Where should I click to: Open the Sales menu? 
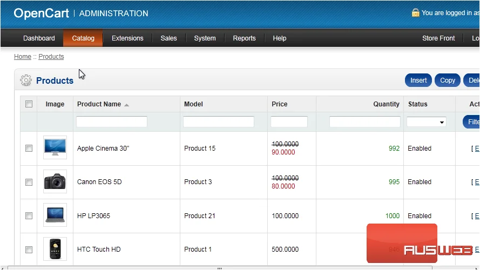[168, 38]
